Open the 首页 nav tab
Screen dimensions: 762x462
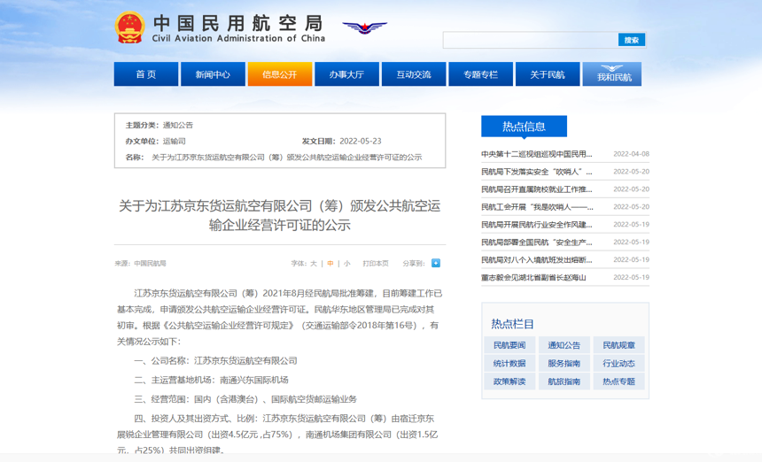(146, 74)
